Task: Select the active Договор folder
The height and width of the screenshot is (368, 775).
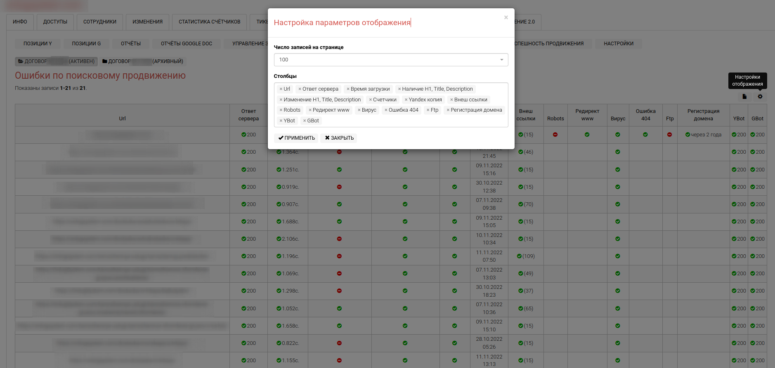Action: [57, 61]
